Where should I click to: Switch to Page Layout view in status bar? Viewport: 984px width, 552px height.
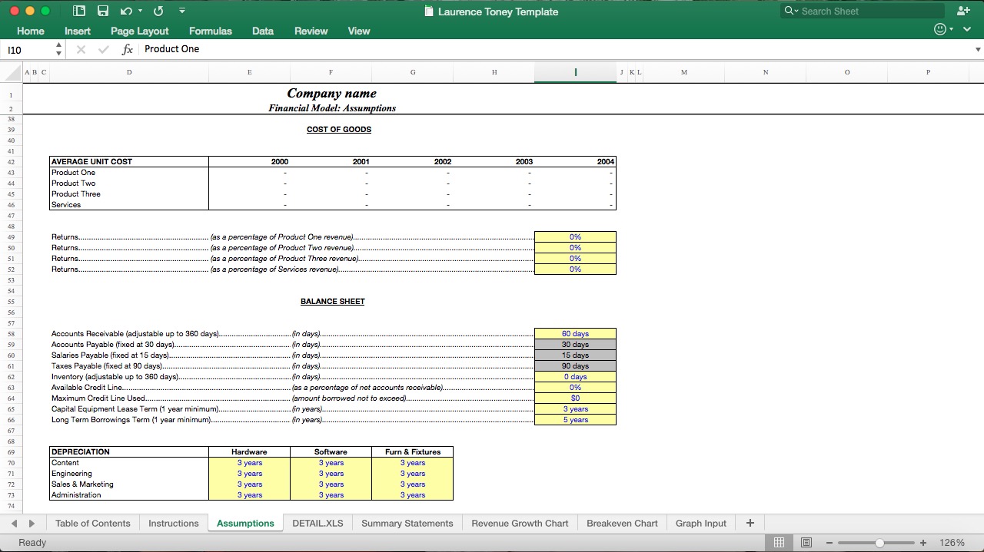tap(806, 542)
